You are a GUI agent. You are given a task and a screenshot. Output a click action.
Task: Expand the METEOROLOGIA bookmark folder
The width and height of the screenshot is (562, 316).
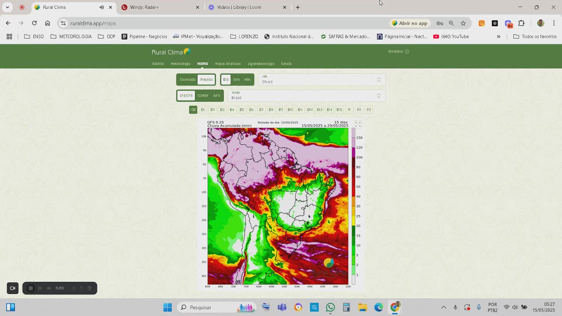click(71, 36)
